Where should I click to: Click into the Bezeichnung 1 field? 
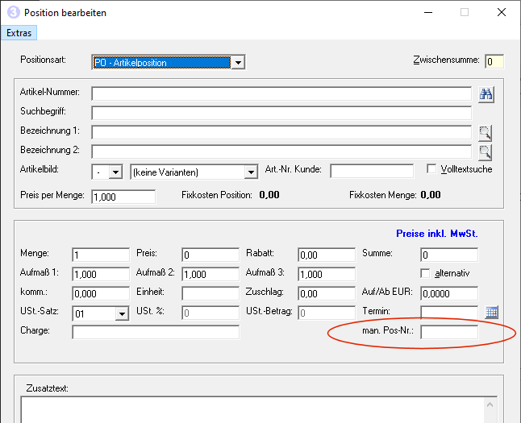pos(281,132)
